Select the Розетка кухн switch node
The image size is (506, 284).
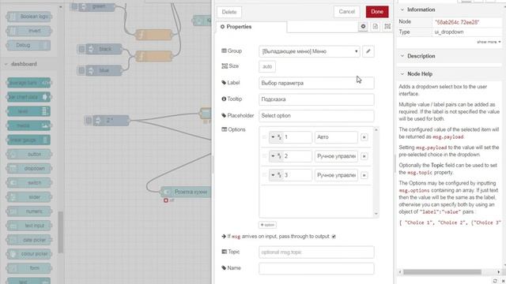pyautogui.click(x=187, y=192)
